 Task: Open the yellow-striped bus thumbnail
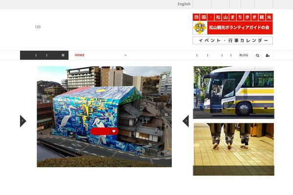(233, 92)
